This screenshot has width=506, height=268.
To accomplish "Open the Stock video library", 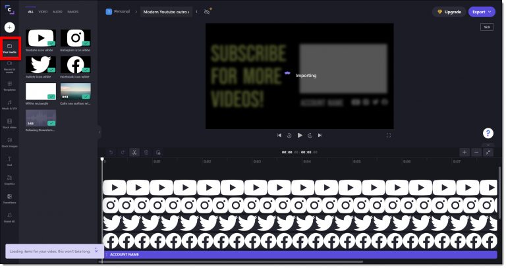I will click(10, 124).
